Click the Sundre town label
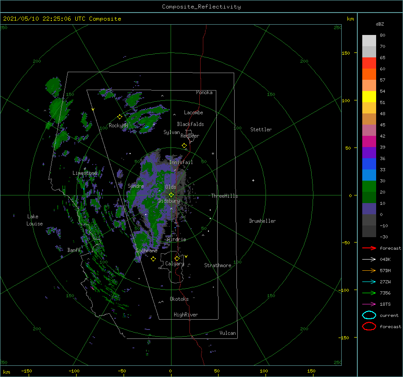Screen dimensions: 403x377 pyautogui.click(x=136, y=186)
